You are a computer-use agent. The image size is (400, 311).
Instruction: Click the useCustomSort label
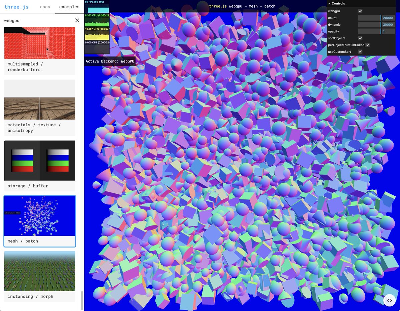click(339, 52)
